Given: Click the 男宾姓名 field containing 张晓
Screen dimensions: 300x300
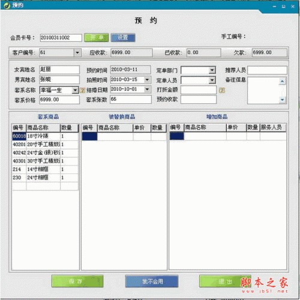Looking at the screenshot, I should (59, 80).
